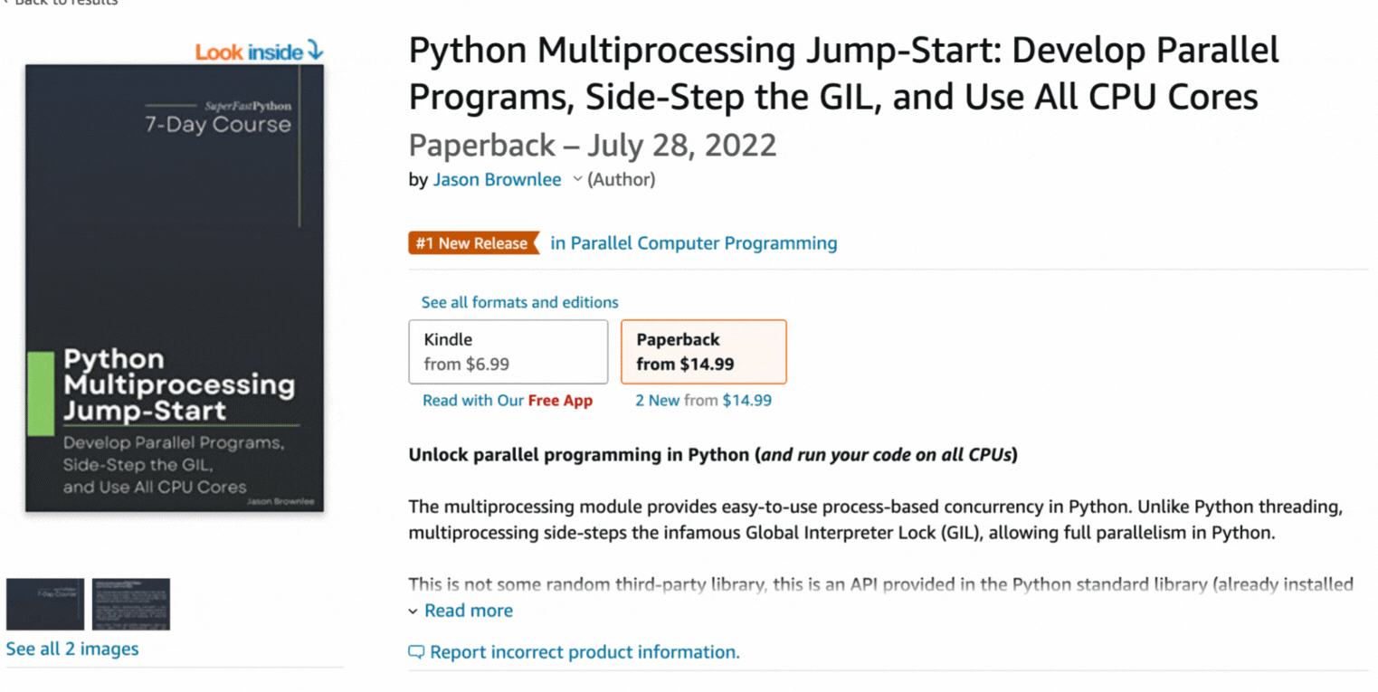This screenshot has width=1378, height=692.
Task: Open the Parallel Computer Programming category link
Action: point(694,243)
